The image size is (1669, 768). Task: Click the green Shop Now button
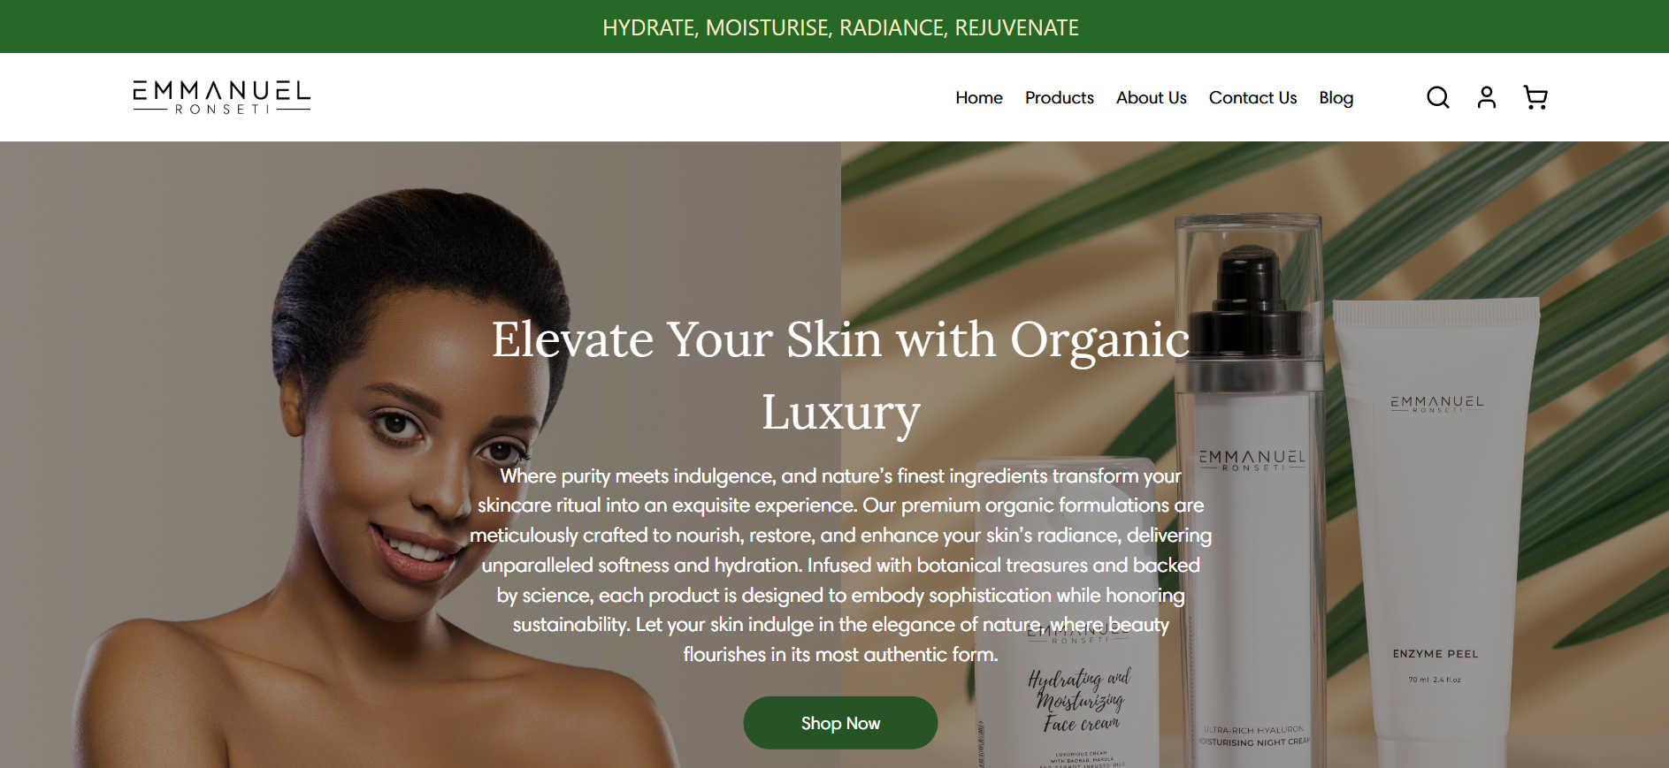tap(840, 723)
